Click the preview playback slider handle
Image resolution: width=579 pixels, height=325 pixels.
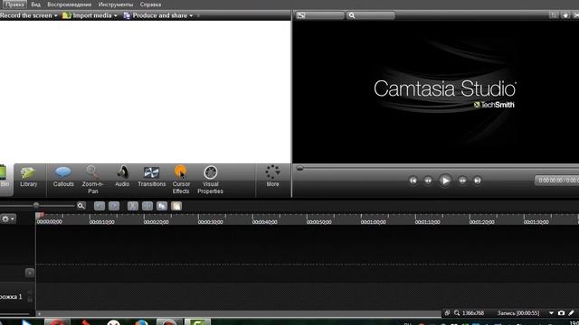[299, 169]
